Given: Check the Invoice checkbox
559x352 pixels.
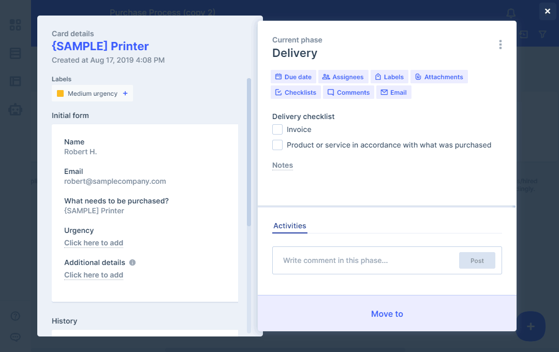Looking at the screenshot, I should 277,129.
